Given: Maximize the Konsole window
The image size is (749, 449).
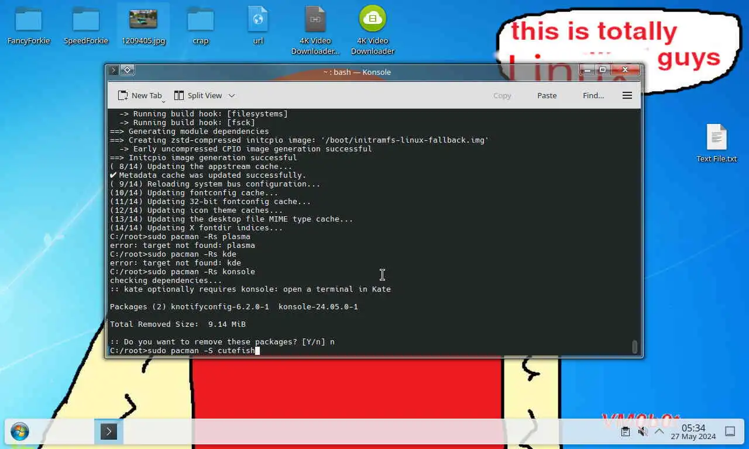Looking at the screenshot, I should pyautogui.click(x=603, y=70).
